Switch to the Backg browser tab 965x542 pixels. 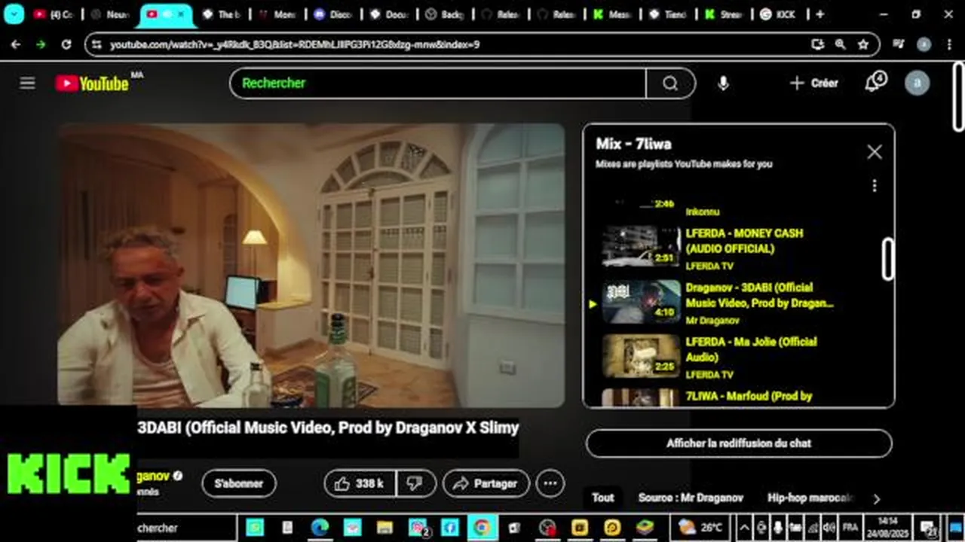445,14
